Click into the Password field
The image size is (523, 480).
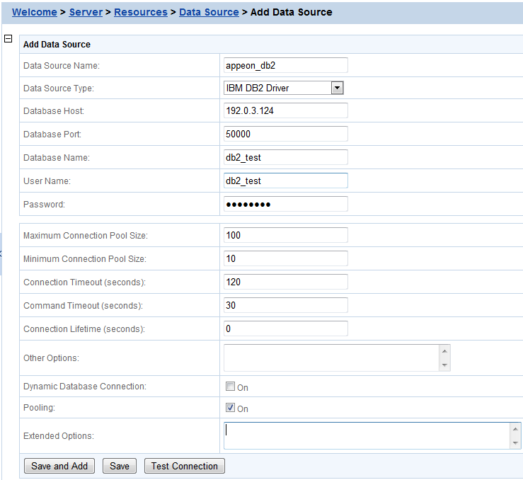click(x=285, y=204)
